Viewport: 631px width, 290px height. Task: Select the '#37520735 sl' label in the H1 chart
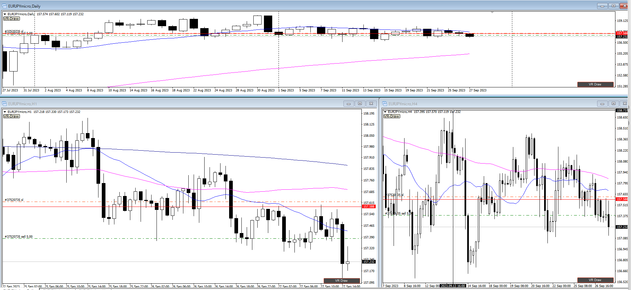click(x=14, y=200)
